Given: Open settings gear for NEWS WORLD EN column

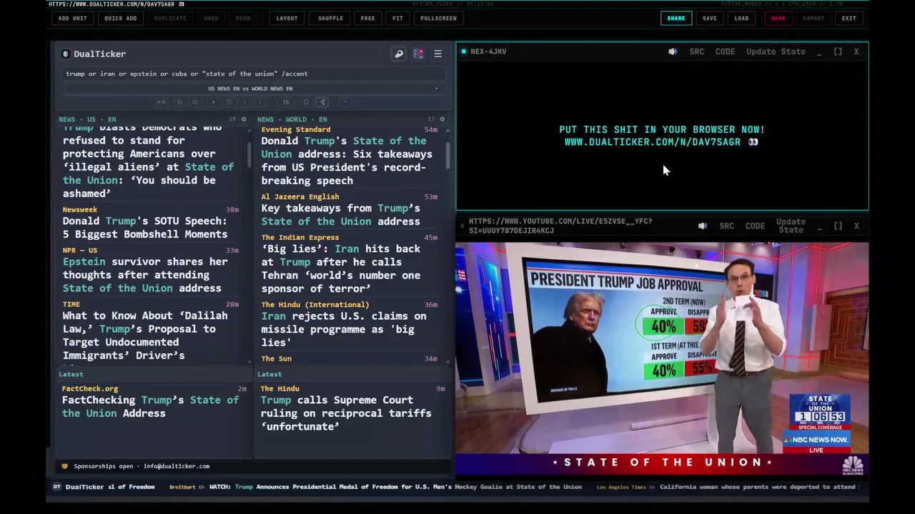Looking at the screenshot, I should coord(442,119).
